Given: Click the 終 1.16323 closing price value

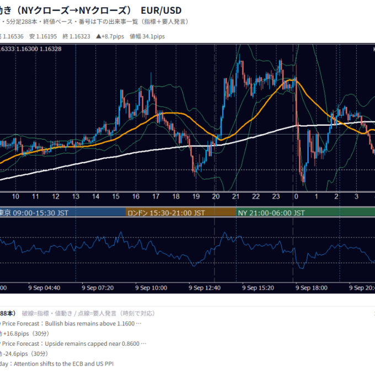Looking at the screenshot, I should point(76,36).
